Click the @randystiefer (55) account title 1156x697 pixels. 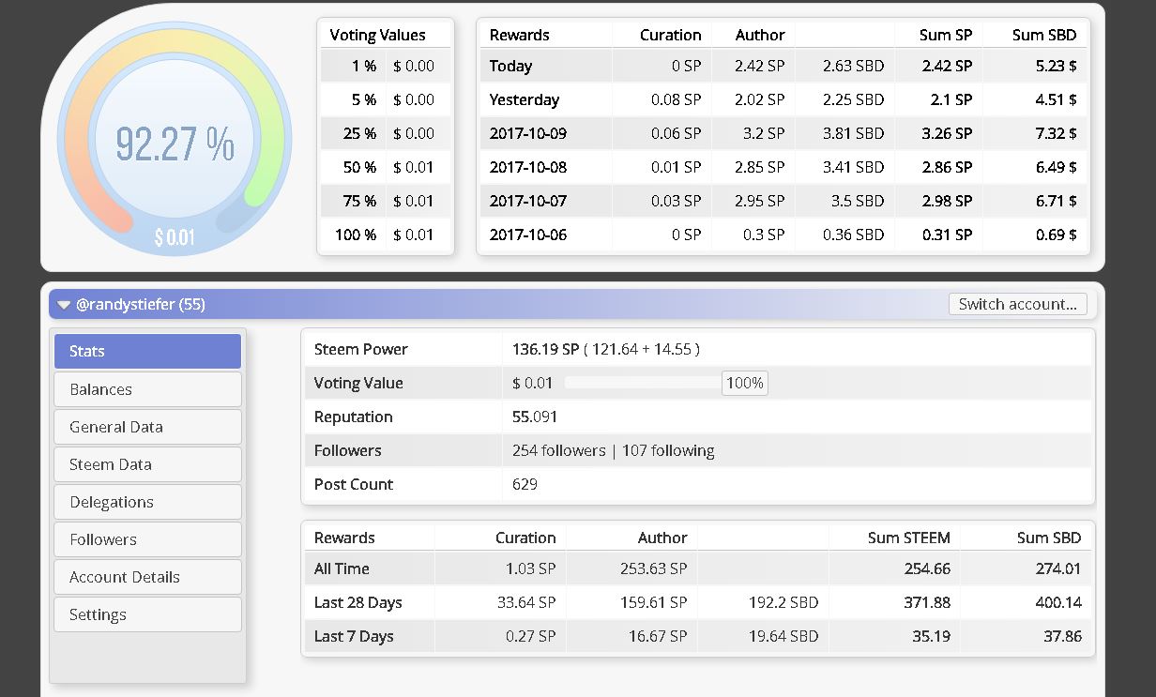pos(141,304)
